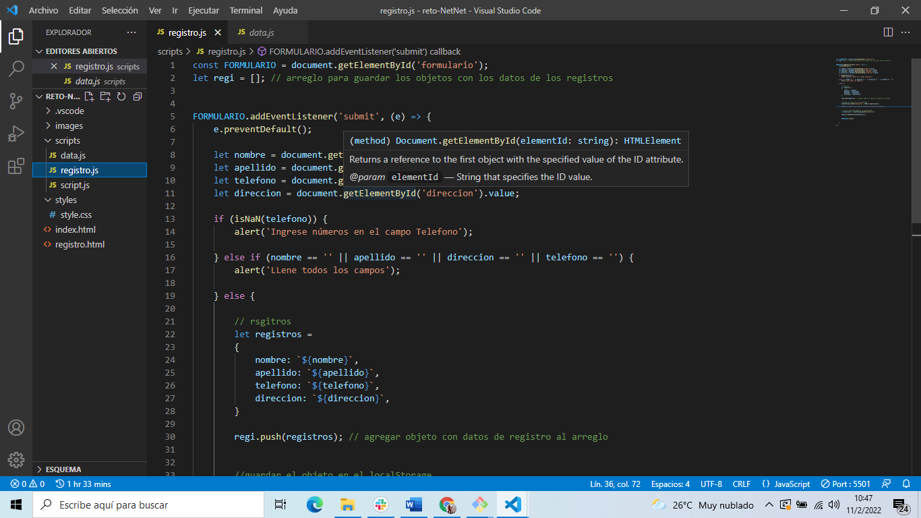Expand the images folder
The image size is (921, 518).
(x=90, y=125)
